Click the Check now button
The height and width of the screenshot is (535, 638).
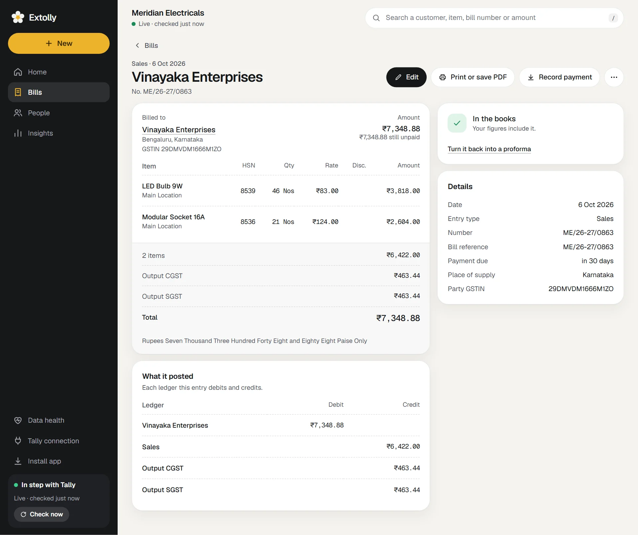pyautogui.click(x=42, y=514)
